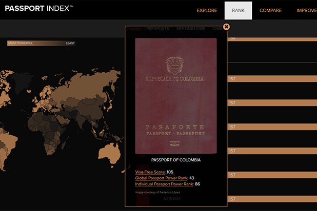Screen dimensions: 317x211
Task: Click the Individual Passport Power Rank link
Action: click(x=164, y=184)
